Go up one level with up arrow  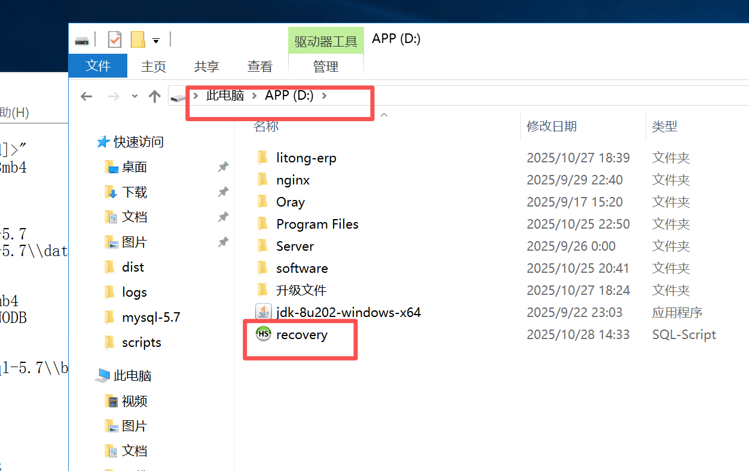[155, 96]
